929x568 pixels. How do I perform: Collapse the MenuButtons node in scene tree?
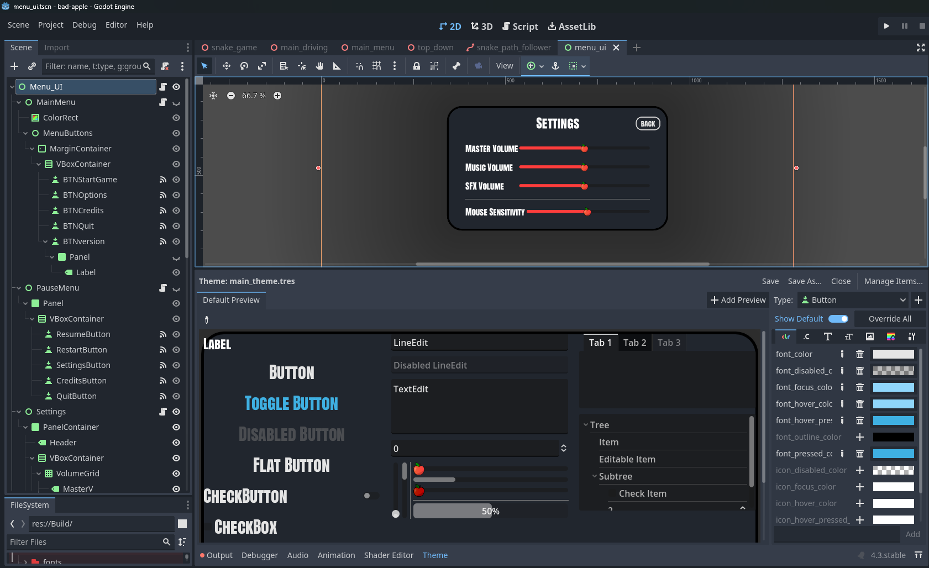[25, 133]
